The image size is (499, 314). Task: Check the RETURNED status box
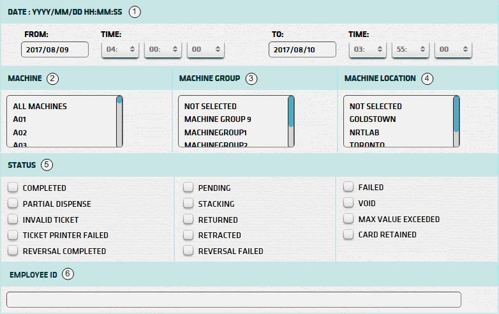point(188,219)
